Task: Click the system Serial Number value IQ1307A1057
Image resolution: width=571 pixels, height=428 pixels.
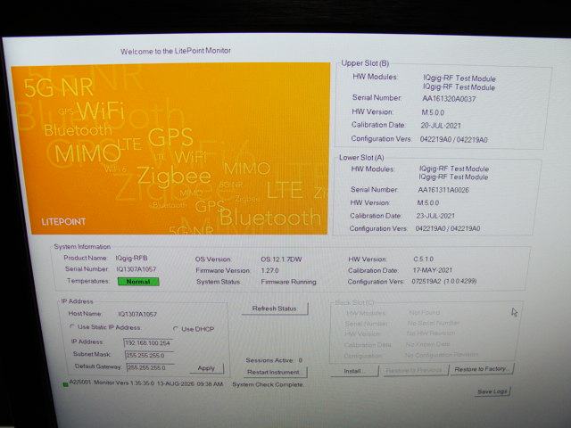Action: [x=137, y=269]
